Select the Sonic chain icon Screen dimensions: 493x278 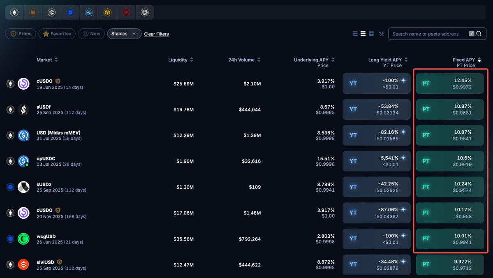pyautogui.click(x=51, y=13)
